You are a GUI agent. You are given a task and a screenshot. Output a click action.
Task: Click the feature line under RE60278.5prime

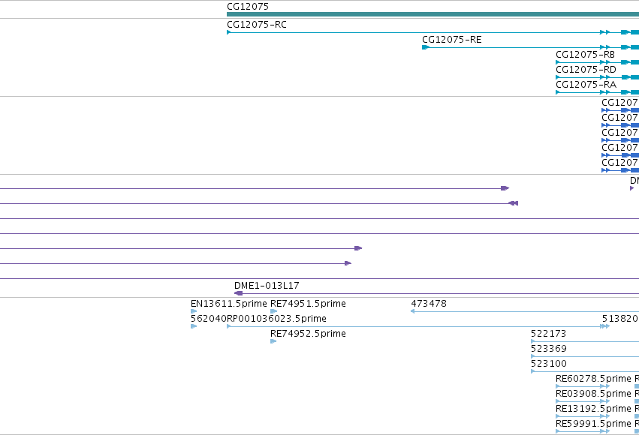pyautogui.click(x=583, y=386)
